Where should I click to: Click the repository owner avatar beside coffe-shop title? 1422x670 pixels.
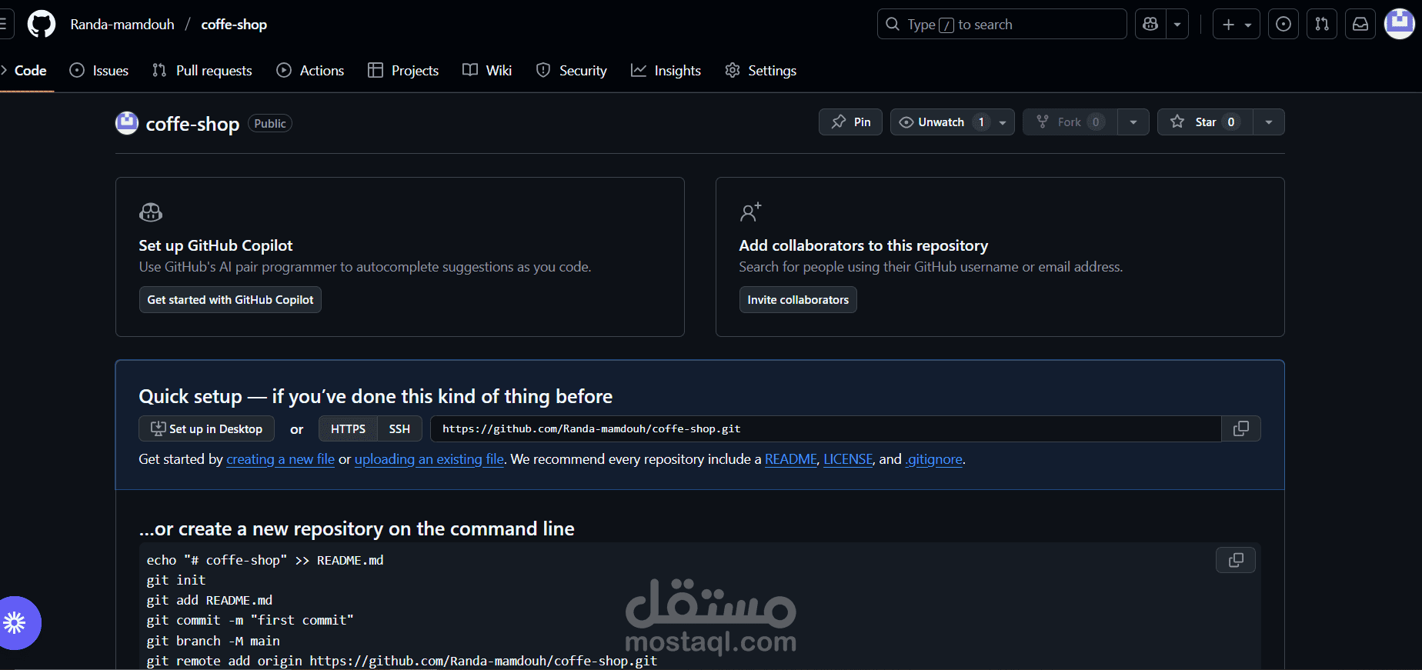(x=127, y=123)
